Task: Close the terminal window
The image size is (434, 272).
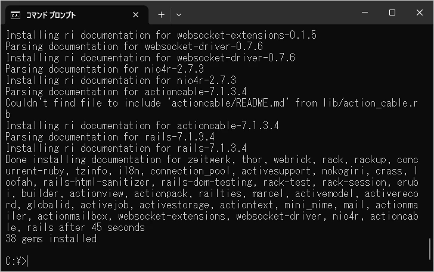Action: [420, 13]
